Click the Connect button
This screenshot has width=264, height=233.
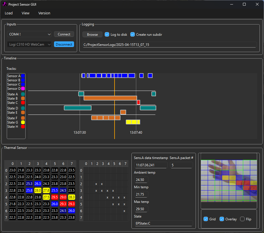pos(64,34)
